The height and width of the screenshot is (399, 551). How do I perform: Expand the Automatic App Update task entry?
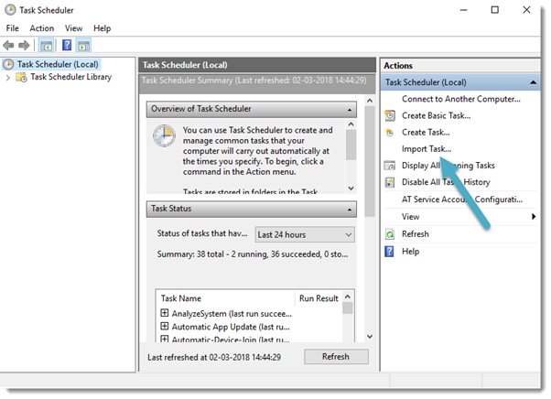click(x=165, y=327)
